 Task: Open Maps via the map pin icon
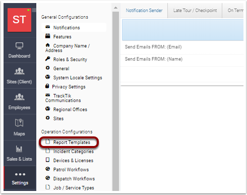[x=19, y=123]
